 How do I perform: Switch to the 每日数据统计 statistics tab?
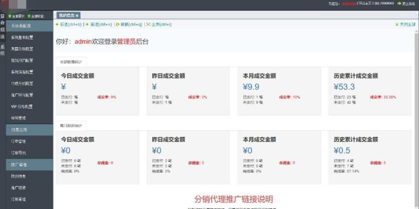[71, 126]
